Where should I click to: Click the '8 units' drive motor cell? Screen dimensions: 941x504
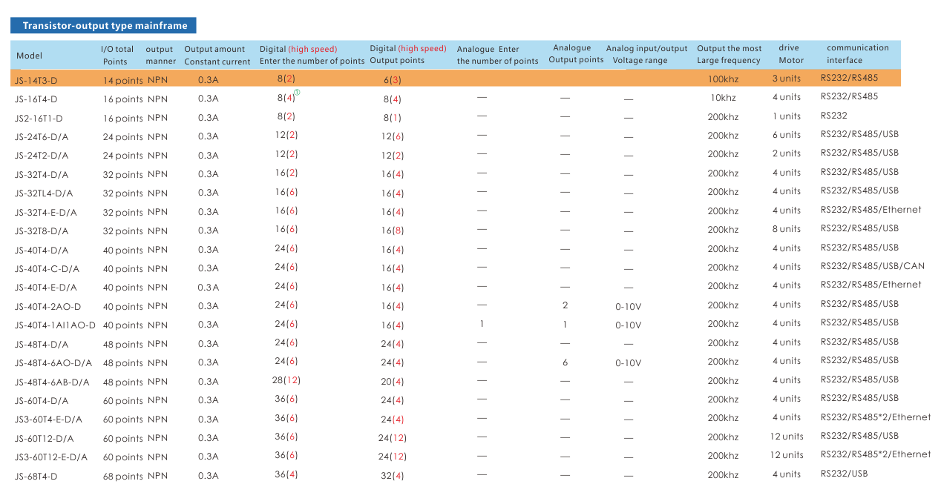[x=787, y=229]
